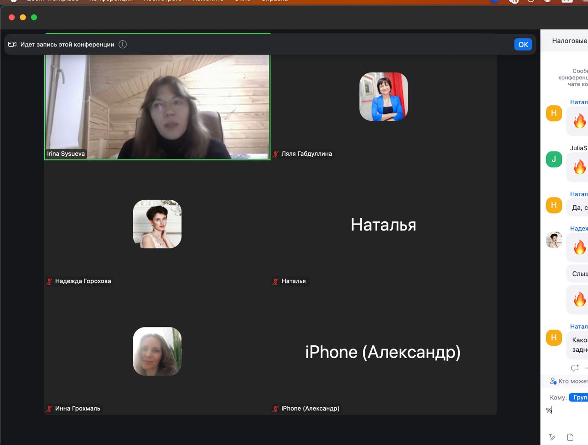Click the muted mic icon beside the small Наталья label

276,281
